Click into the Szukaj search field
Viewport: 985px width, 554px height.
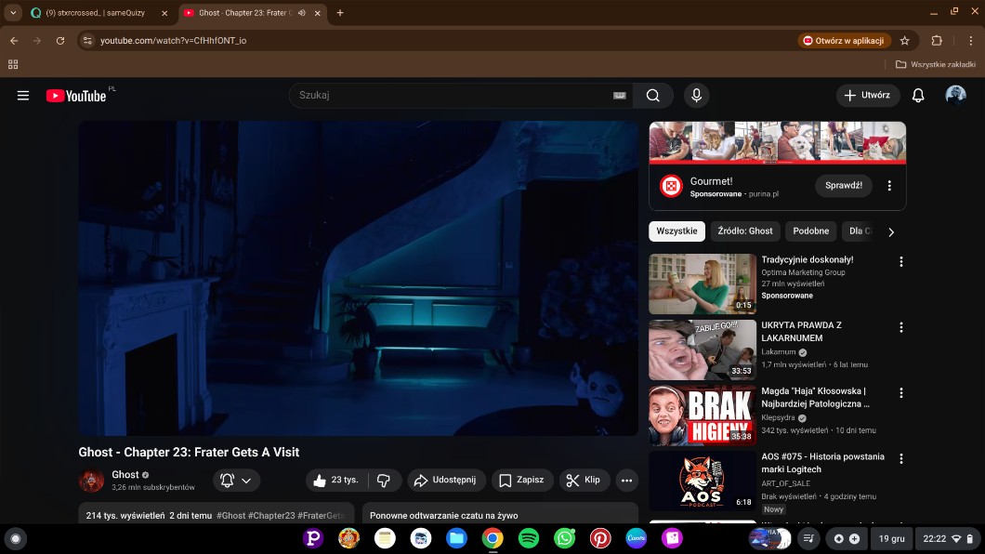[x=451, y=96]
